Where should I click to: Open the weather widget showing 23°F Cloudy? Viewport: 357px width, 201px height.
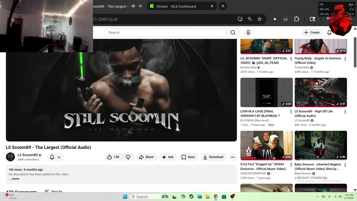point(11,197)
